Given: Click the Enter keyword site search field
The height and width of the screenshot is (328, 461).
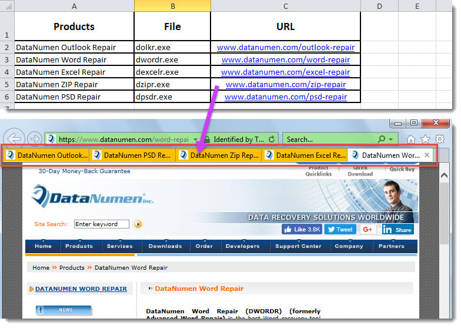Looking at the screenshot, I should point(101,224).
